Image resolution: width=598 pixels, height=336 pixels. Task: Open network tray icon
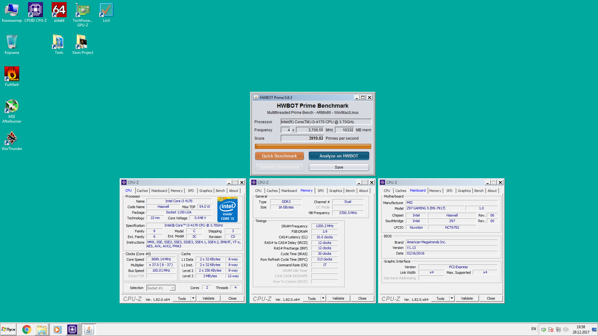(x=558, y=329)
